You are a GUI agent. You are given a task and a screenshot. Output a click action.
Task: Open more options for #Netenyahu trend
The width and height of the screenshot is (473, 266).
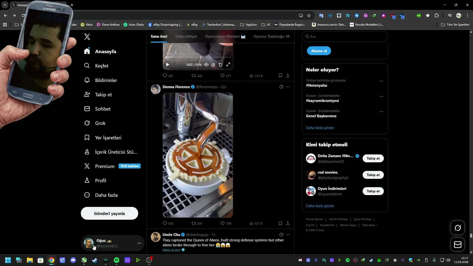click(381, 81)
